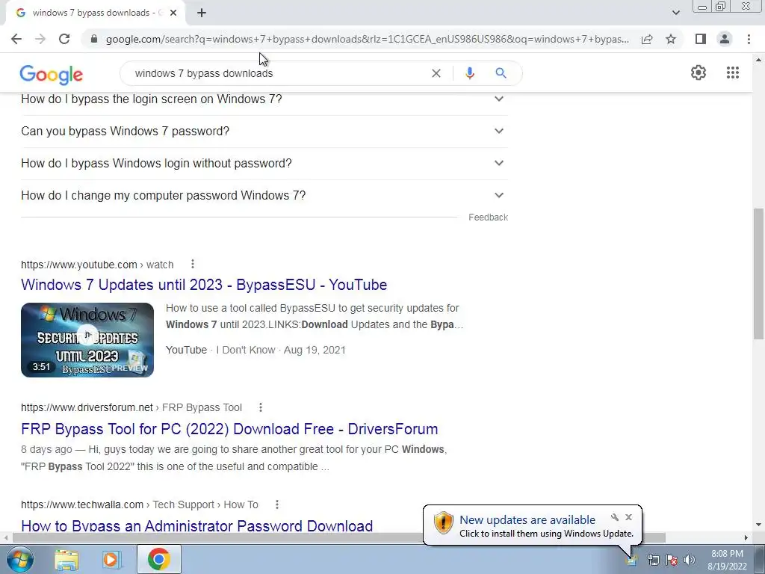Reload the page with the refresh icon
This screenshot has height=574, width=765.
pyautogui.click(x=64, y=39)
